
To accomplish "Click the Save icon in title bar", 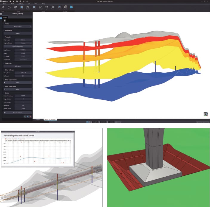I will click(17, 1).
